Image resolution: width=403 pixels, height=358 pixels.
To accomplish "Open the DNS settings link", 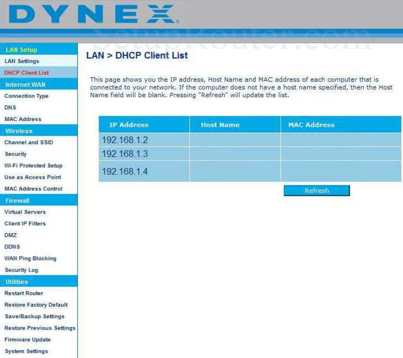I will coord(10,107).
